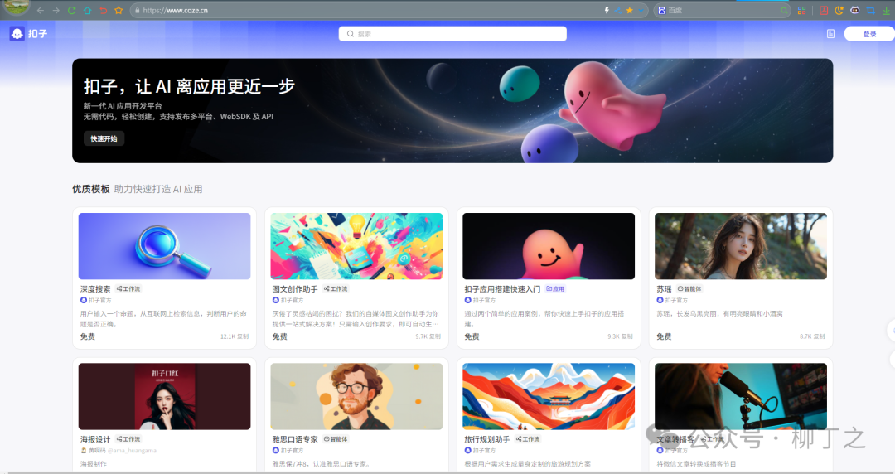Image resolution: width=895 pixels, height=474 pixels.
Task: Click 扣子官方 author under 深度搜索
Action: click(x=100, y=300)
